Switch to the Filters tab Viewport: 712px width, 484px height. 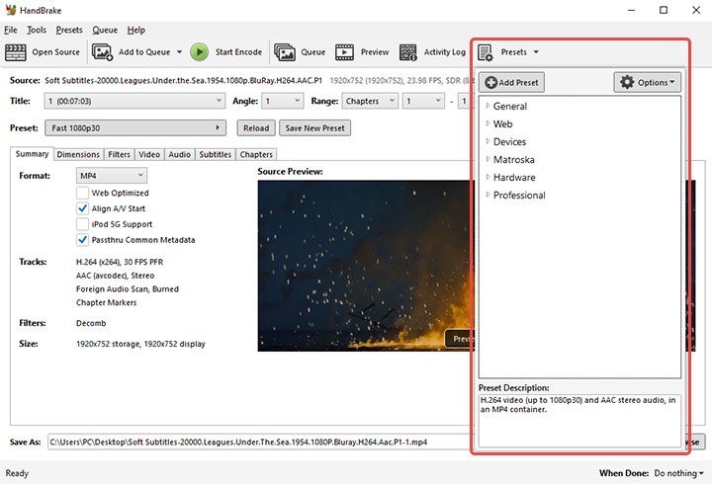click(119, 155)
